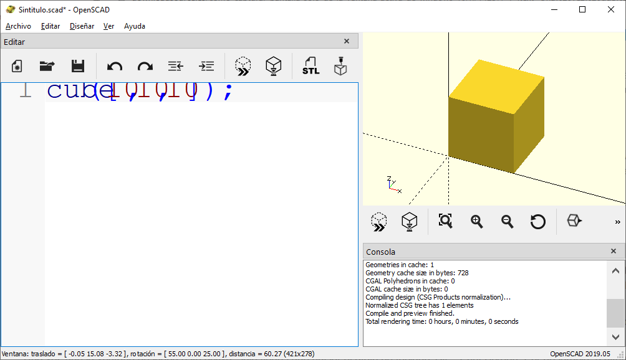Close the Consola panel
The width and height of the screenshot is (626, 360).
tap(614, 251)
